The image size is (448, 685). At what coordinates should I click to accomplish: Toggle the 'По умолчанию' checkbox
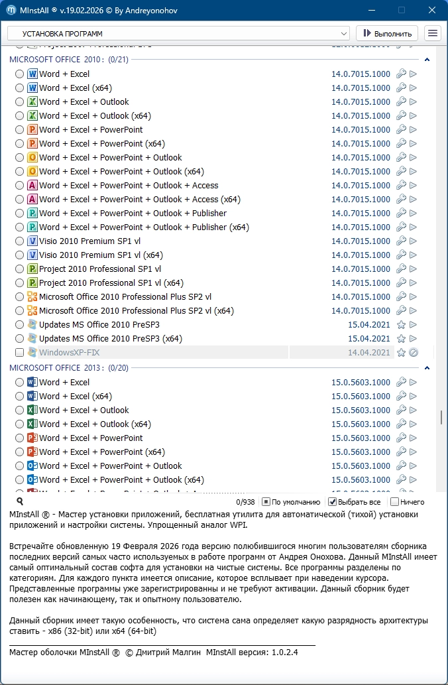point(266,502)
